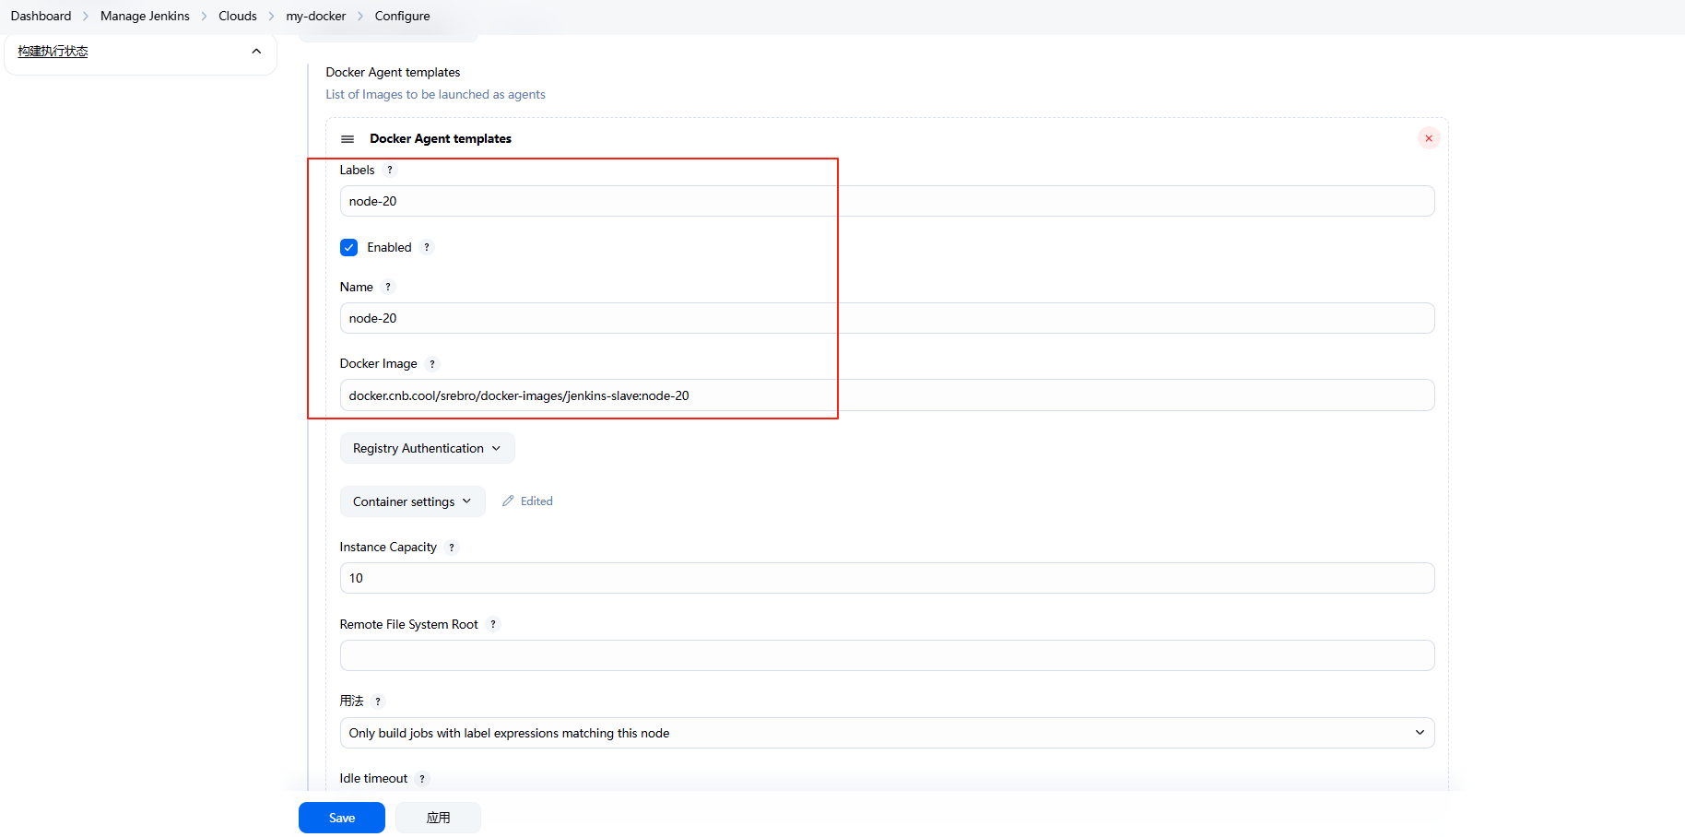
Task: Show help for Docker Image field
Action: tap(432, 364)
